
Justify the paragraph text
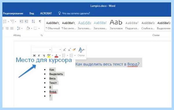(x=12, y=28)
